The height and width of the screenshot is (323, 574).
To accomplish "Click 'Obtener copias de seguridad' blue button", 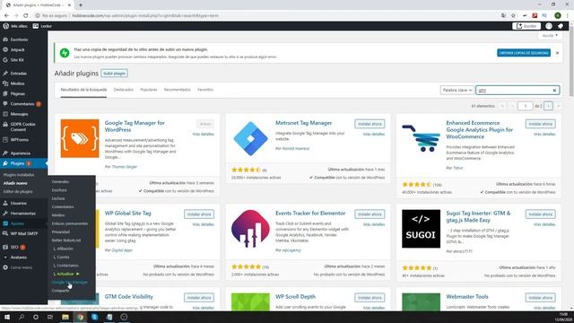I will (524, 53).
